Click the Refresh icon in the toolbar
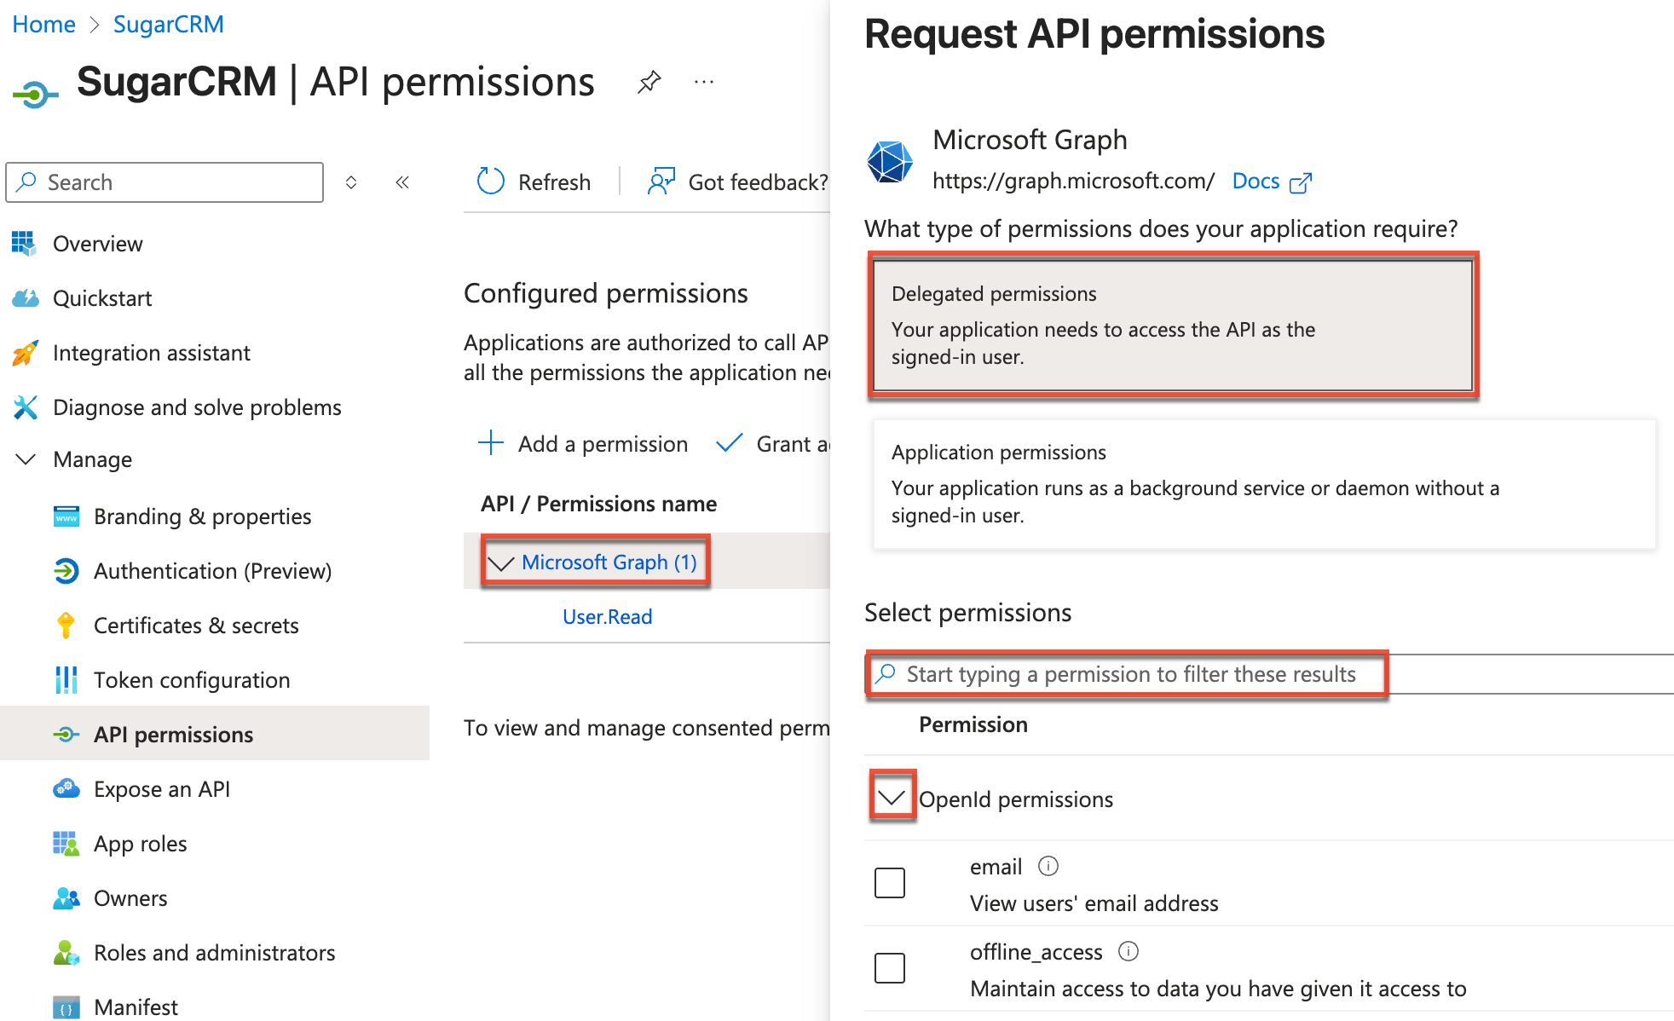The width and height of the screenshot is (1674, 1021). [x=491, y=182]
